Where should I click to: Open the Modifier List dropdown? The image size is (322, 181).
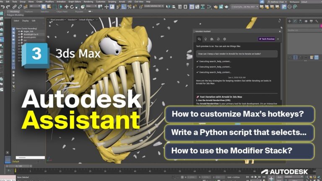coord(304,30)
